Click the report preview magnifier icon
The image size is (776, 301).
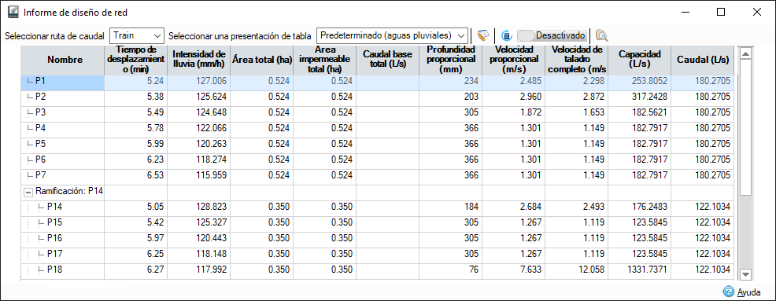pos(601,35)
